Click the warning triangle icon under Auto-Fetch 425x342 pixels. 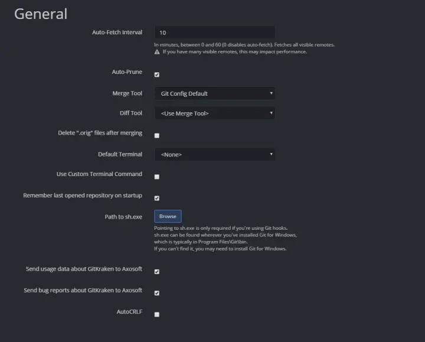click(157, 52)
